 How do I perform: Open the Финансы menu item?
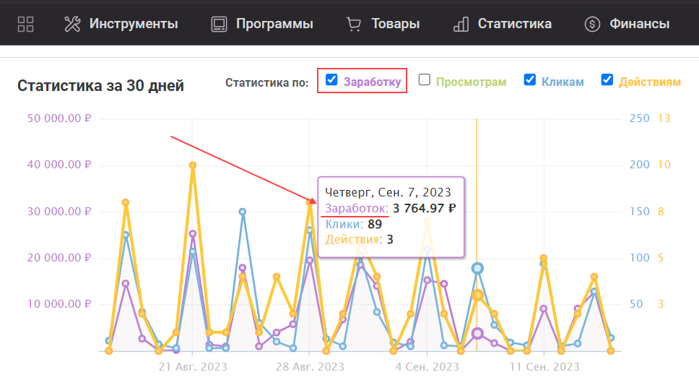pos(639,24)
